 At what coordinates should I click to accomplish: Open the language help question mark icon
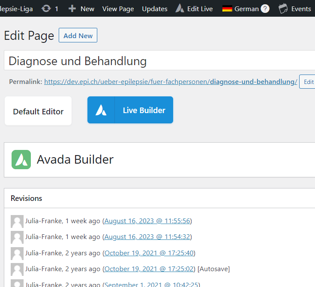(x=265, y=9)
